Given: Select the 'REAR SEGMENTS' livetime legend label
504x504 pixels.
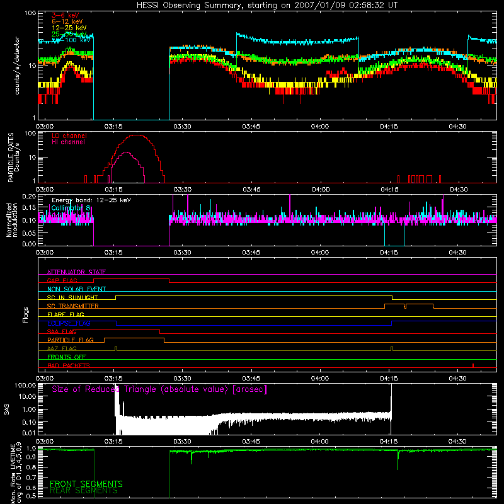Looking at the screenshot, I should [x=84, y=491].
